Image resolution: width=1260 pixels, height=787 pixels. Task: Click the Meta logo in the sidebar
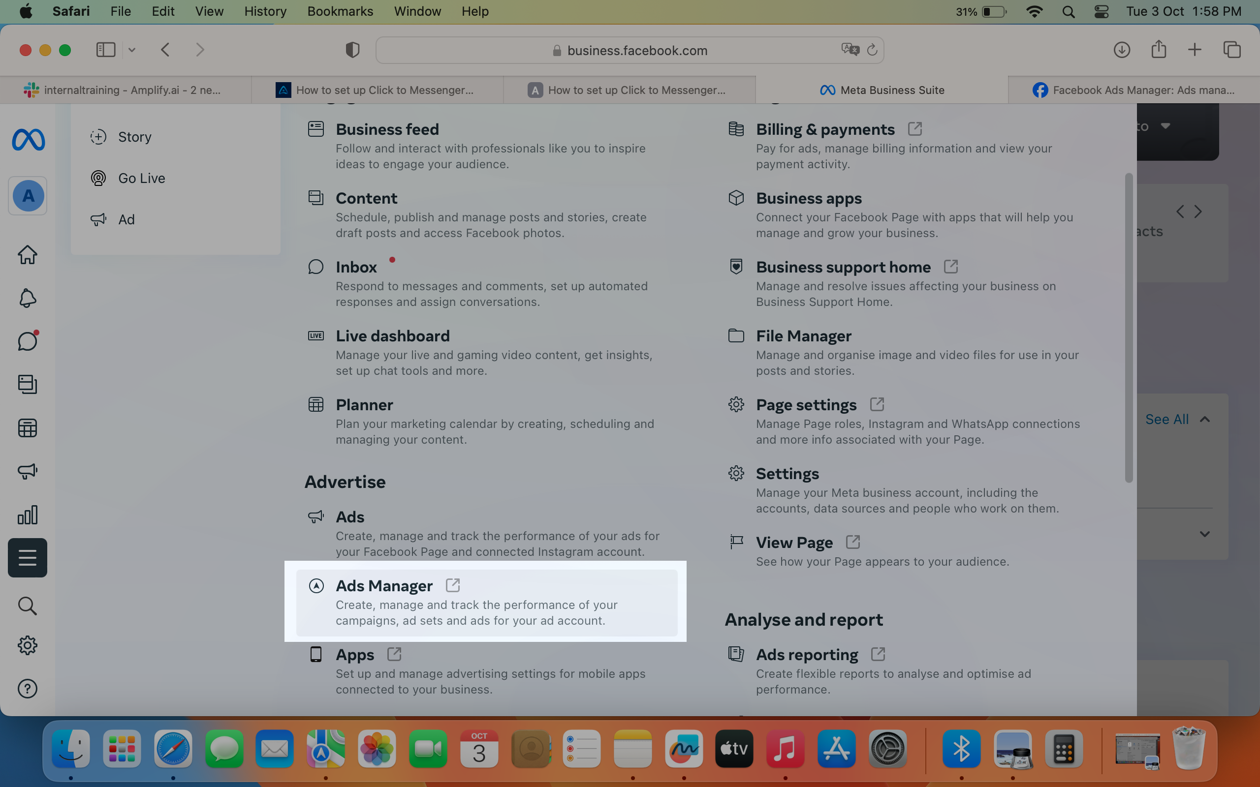pos(28,140)
